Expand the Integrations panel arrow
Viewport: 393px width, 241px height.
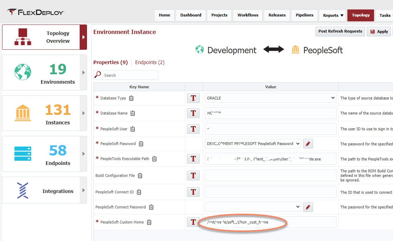tap(84, 190)
